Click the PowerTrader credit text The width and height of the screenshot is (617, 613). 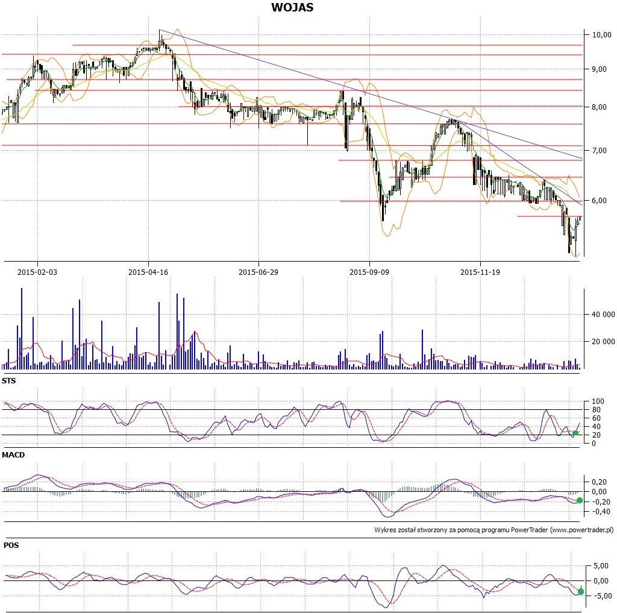[494, 530]
